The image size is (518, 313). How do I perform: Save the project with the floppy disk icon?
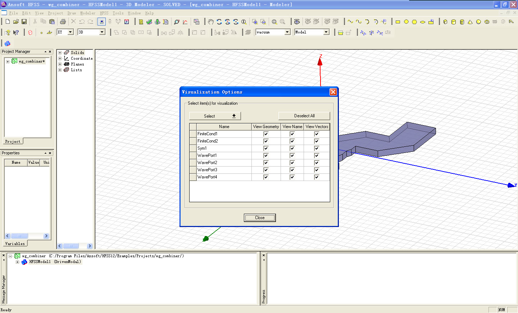tap(24, 22)
